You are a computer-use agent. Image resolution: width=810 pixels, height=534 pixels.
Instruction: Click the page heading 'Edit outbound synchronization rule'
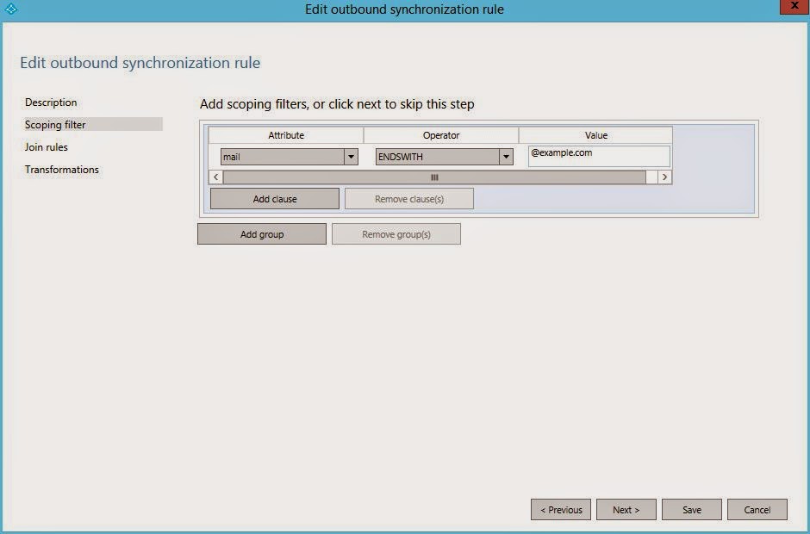(140, 63)
